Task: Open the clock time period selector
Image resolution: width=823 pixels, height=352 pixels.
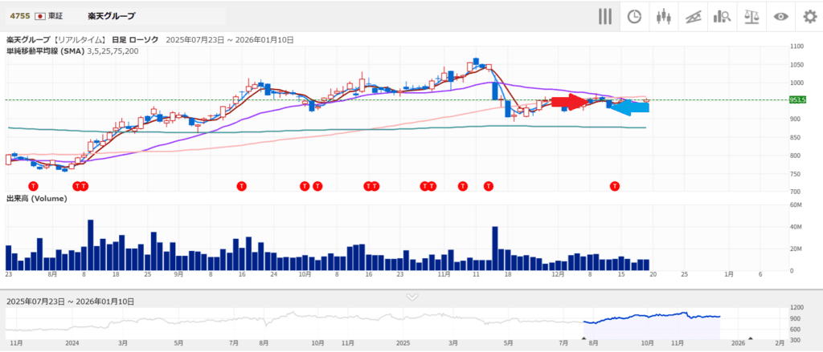Action: point(634,17)
